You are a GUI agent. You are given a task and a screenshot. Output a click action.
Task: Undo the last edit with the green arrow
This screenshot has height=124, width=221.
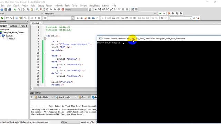tap(15, 9)
